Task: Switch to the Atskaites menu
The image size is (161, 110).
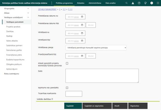Action: tap(81, 3)
